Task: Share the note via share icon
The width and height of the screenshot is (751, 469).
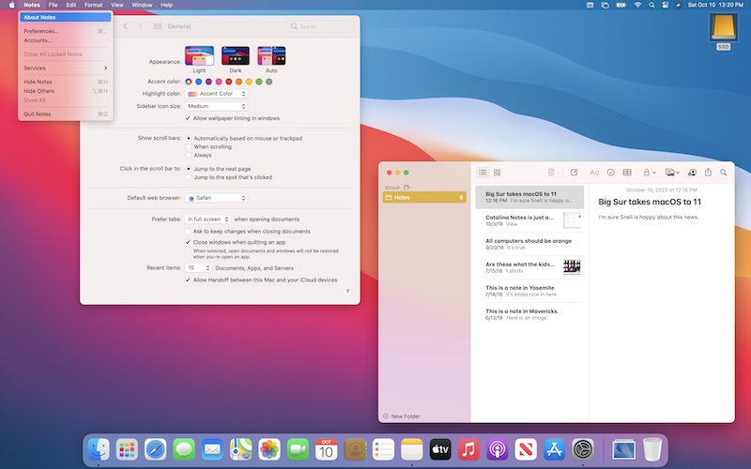Action: [x=708, y=173]
